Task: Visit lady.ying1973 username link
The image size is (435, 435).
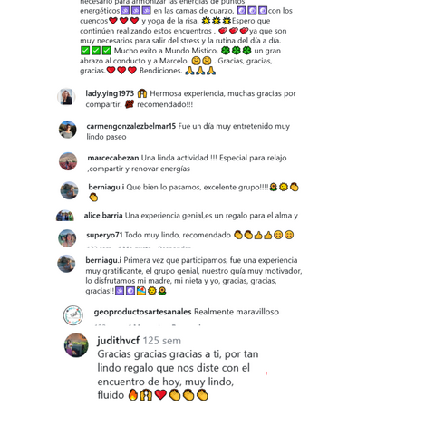Action: coord(110,93)
